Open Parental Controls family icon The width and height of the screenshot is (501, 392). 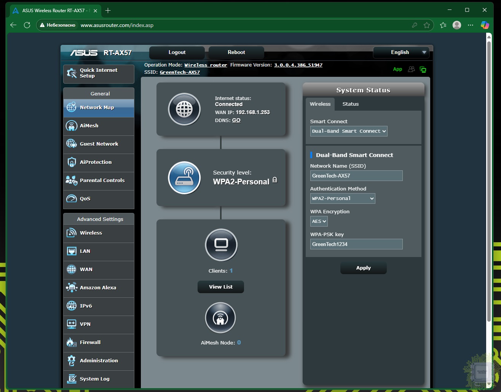tap(72, 180)
